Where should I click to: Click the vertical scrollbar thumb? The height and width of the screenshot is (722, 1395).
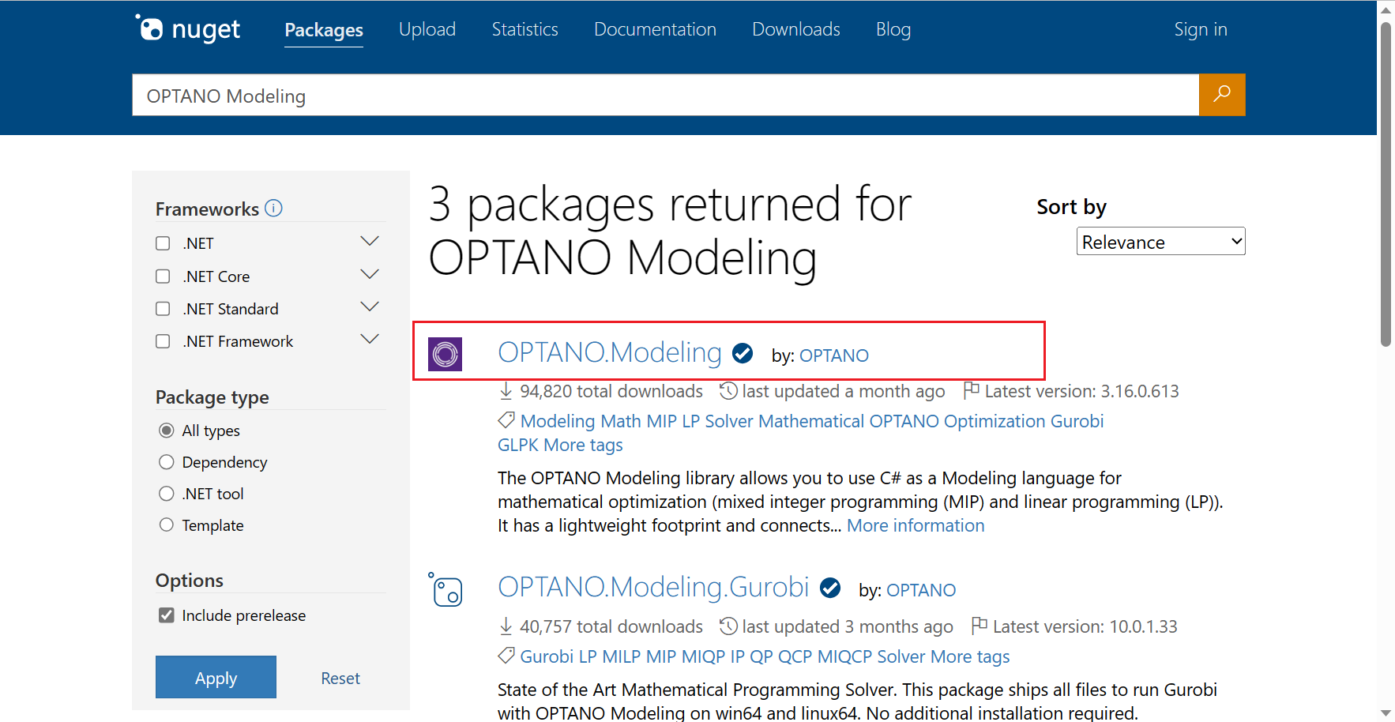tap(1386, 183)
